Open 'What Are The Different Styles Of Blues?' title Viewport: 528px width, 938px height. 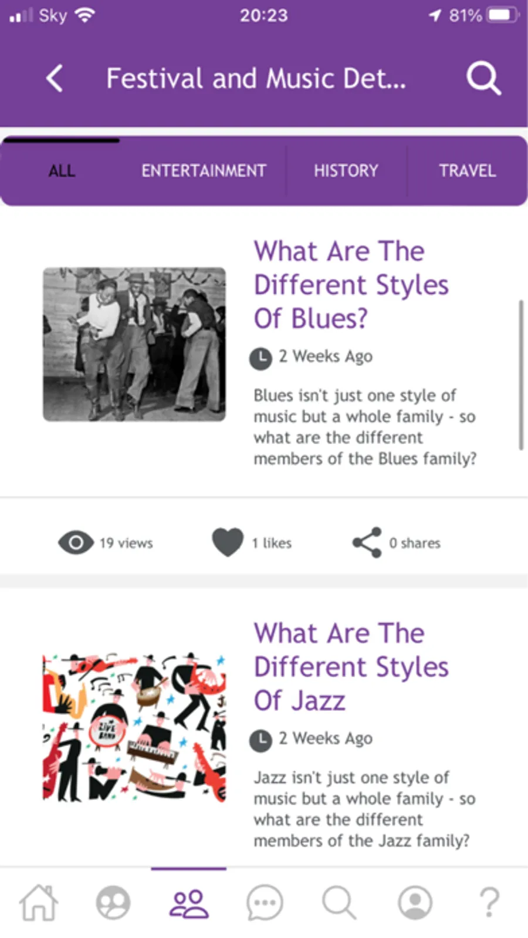coord(351,285)
